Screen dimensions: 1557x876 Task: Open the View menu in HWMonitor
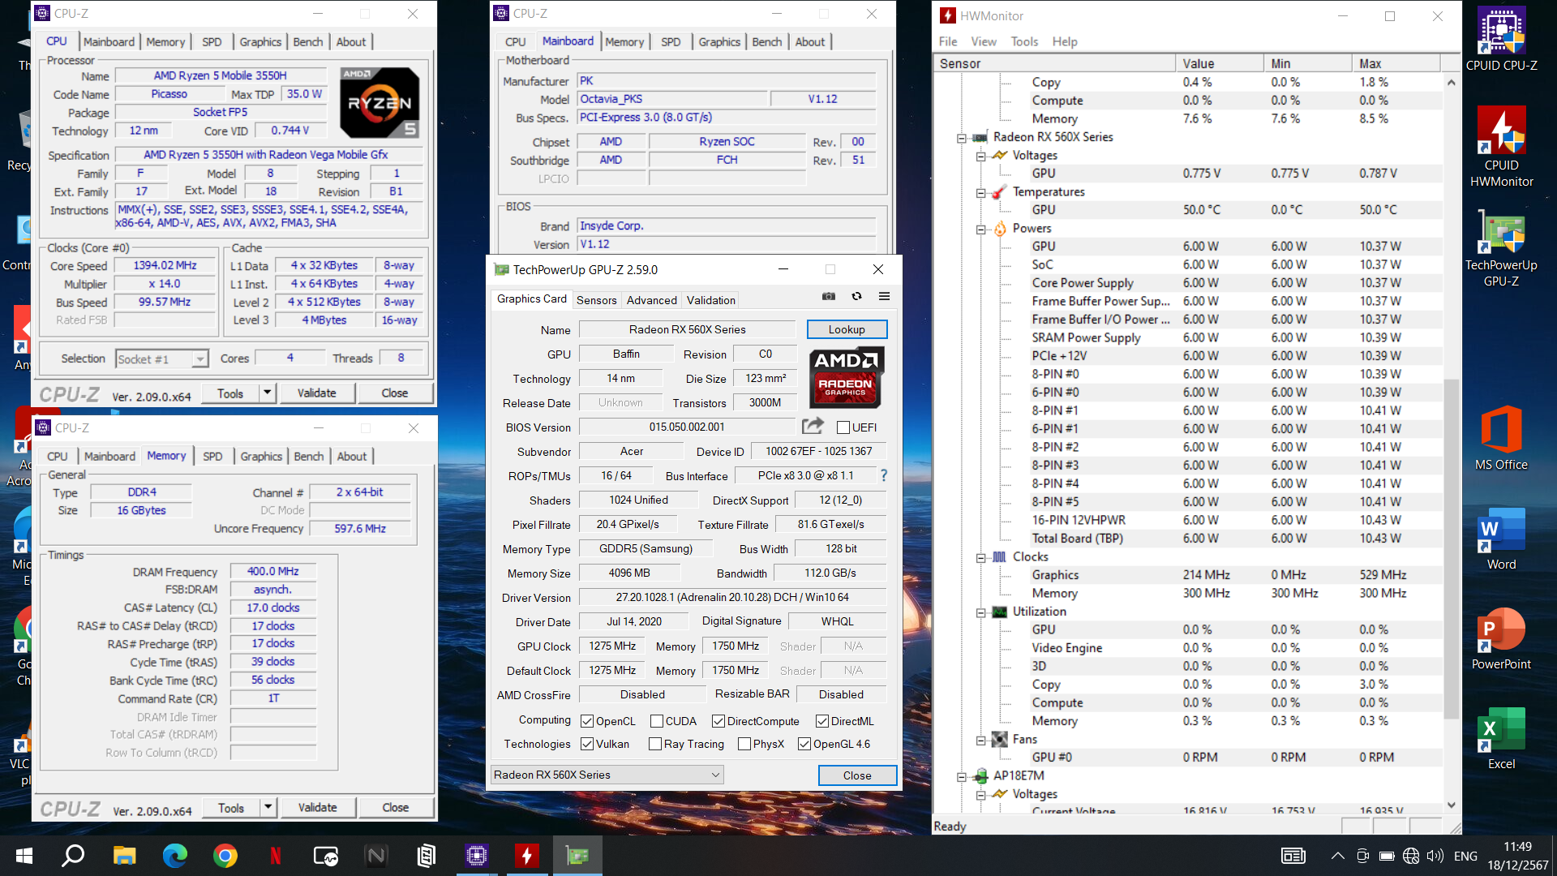(x=983, y=41)
